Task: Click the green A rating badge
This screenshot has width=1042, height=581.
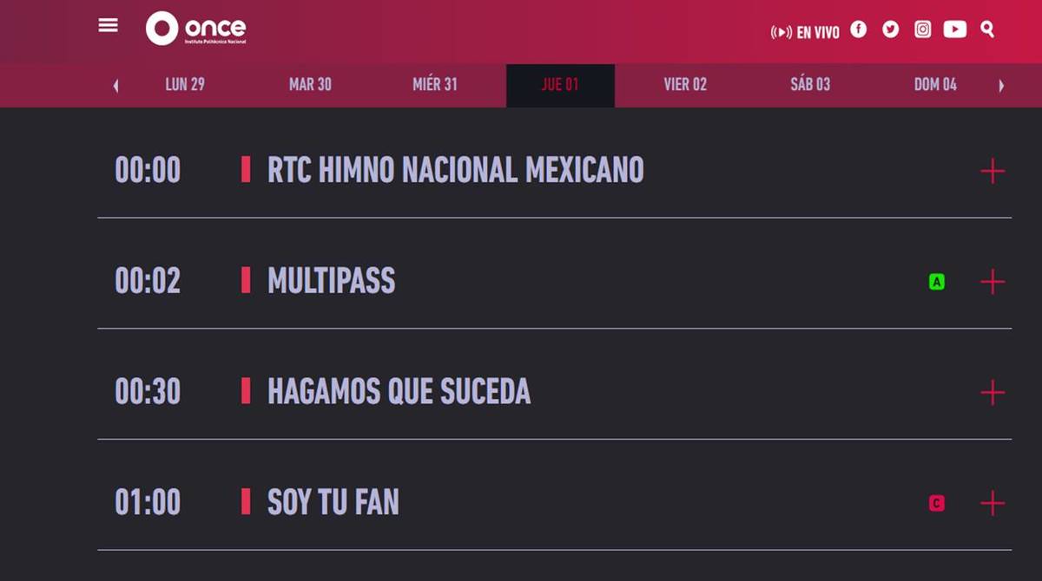Action: tap(937, 282)
